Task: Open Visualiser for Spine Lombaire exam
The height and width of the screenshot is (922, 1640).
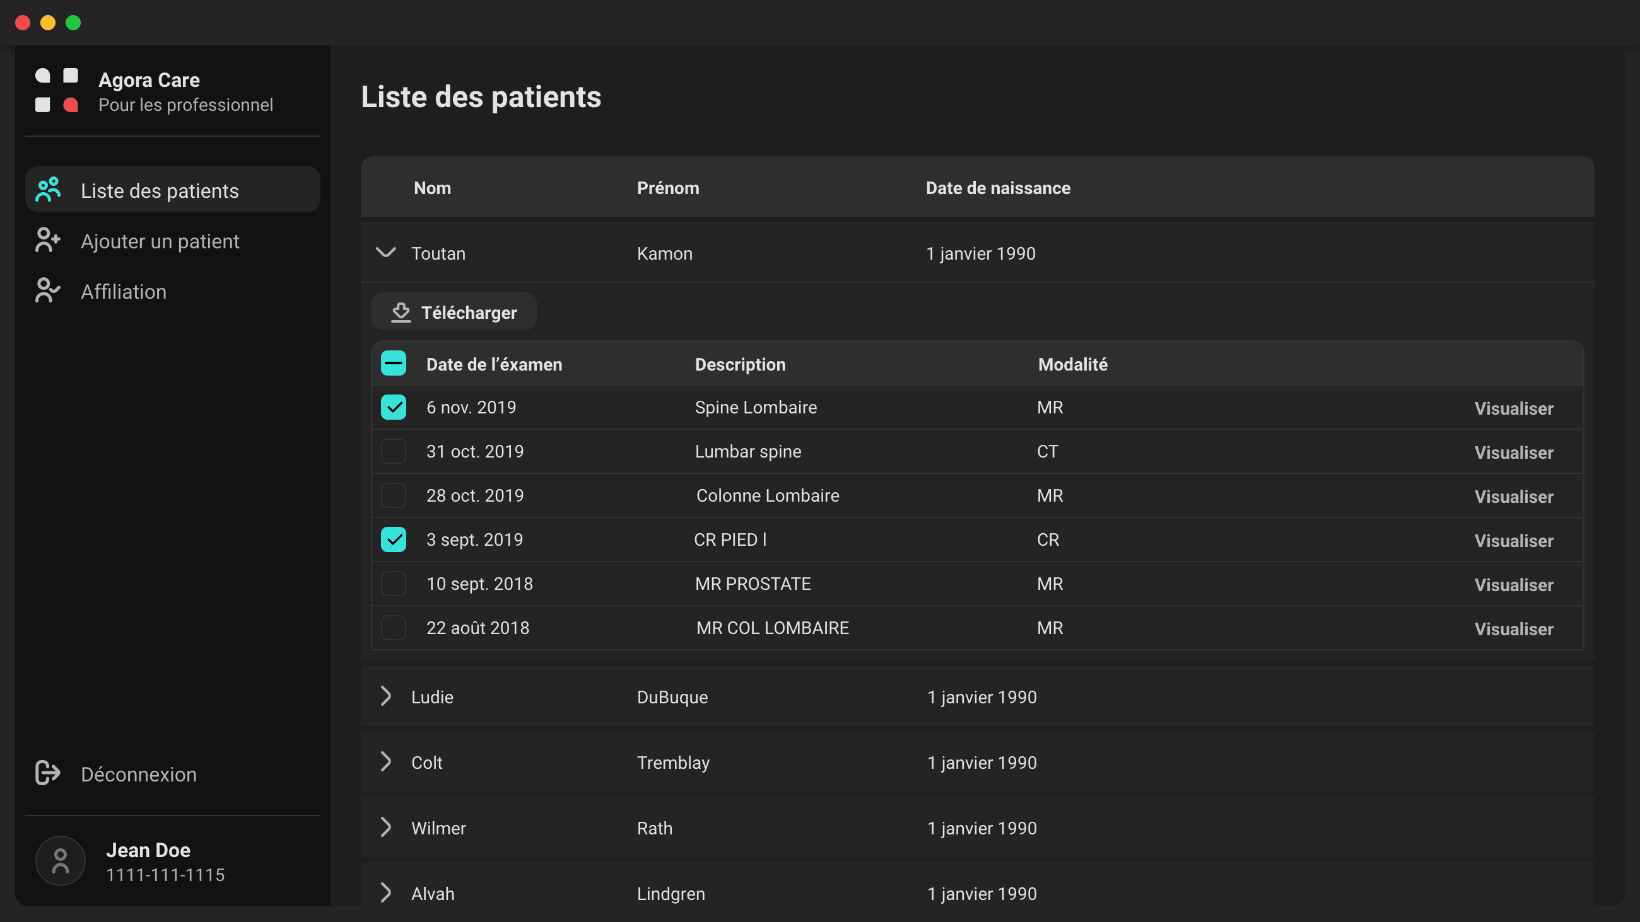Action: (x=1514, y=408)
